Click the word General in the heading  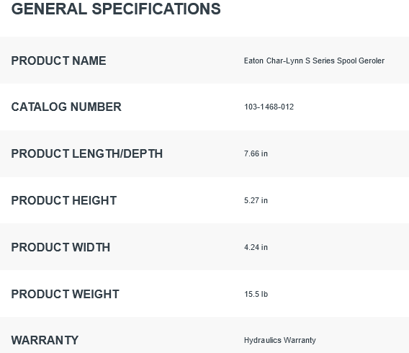point(49,9)
